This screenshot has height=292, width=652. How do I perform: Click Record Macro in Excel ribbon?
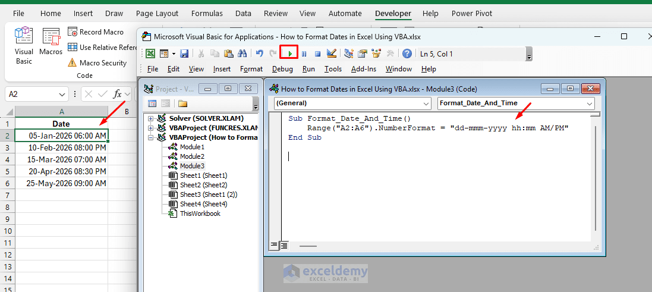click(96, 32)
